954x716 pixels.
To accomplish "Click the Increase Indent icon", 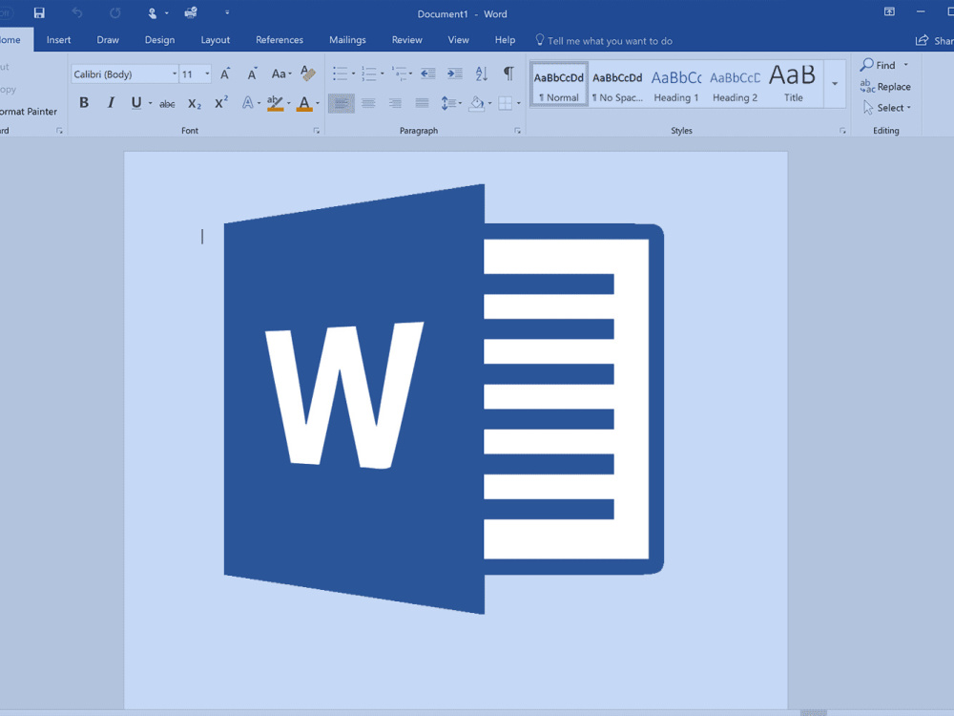I will click(x=454, y=74).
